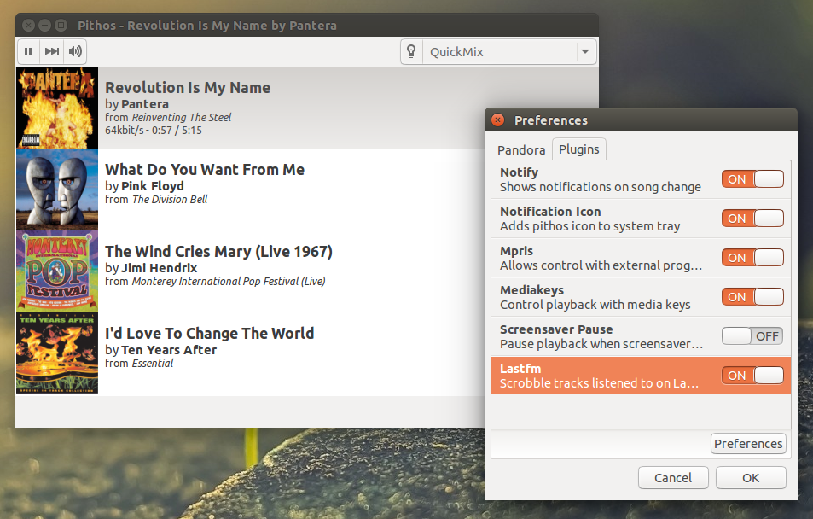Switch to the Plugins tab
813x519 pixels.
[x=578, y=149]
